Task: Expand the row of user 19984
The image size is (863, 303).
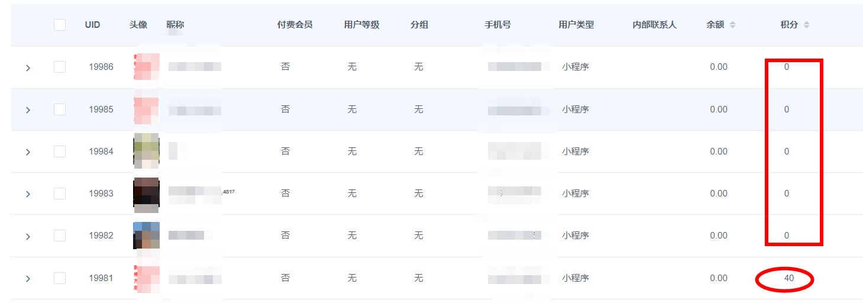Action: click(x=28, y=152)
